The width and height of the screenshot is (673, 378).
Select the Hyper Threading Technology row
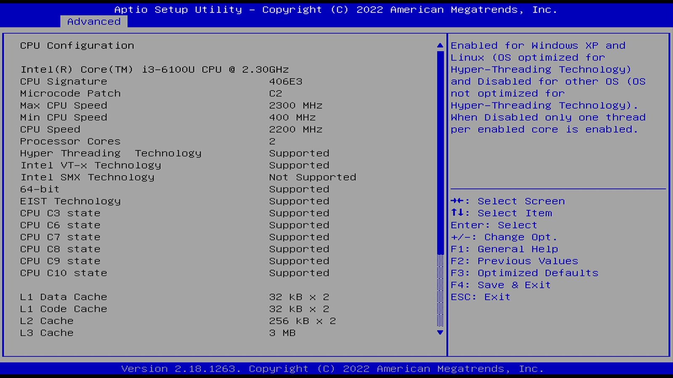[x=111, y=153]
